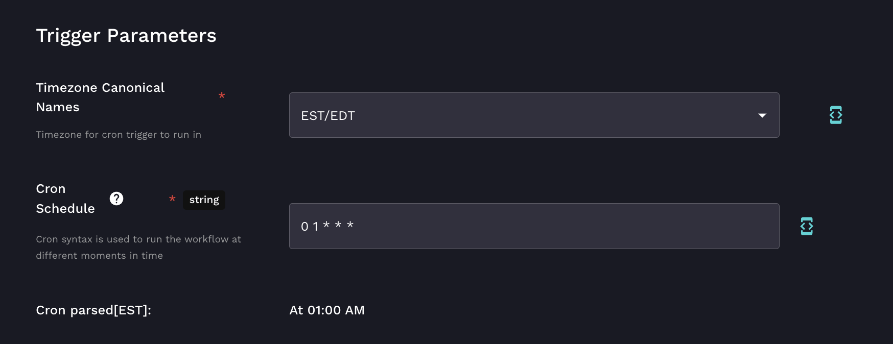Click the 'string' type badge
The image size is (893, 344).
click(204, 200)
